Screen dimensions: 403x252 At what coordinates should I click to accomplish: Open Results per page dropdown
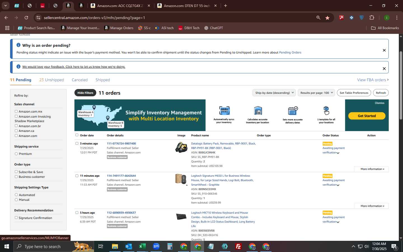[316, 93]
